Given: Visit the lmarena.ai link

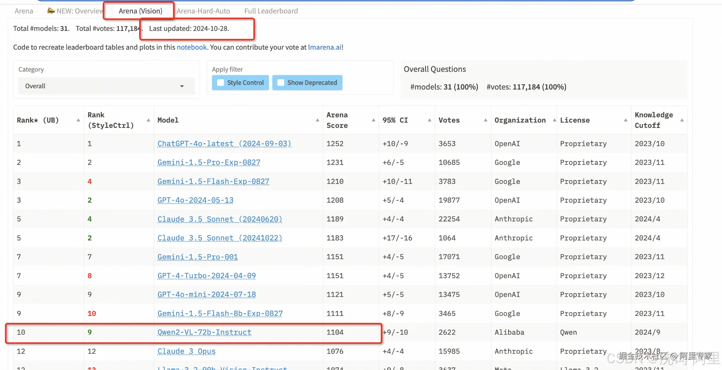Looking at the screenshot, I should (x=325, y=47).
